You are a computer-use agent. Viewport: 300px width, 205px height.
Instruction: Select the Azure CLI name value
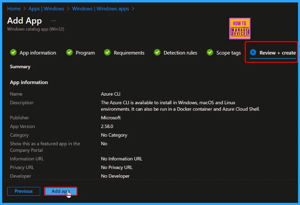click(111, 94)
